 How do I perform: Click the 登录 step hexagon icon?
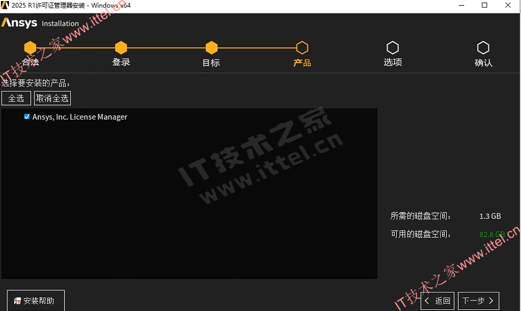pos(121,48)
